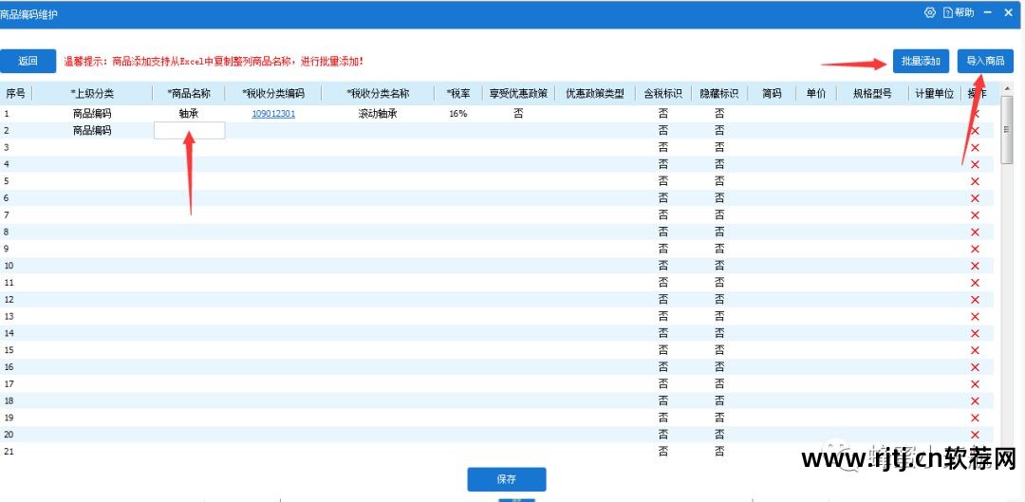1025x502 pixels.
Task: Delete row 4 with its red X
Action: (x=975, y=165)
